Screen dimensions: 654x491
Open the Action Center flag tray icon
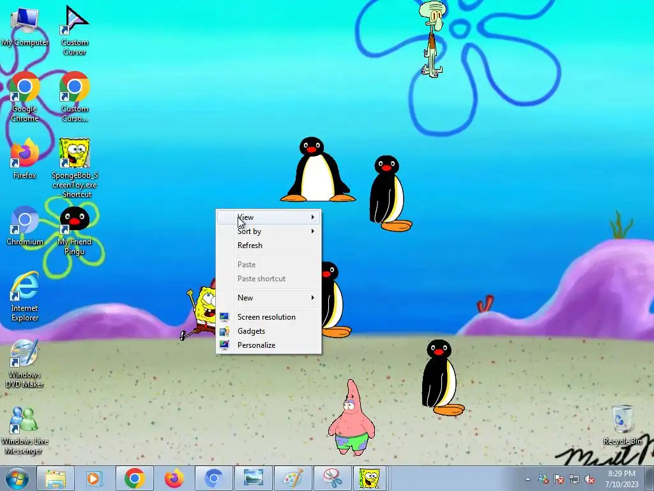pos(559,479)
